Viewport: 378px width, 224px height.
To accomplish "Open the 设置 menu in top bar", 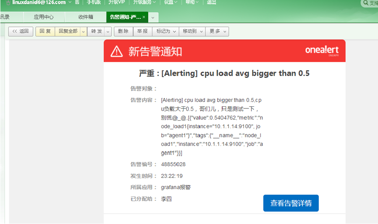I will (x=171, y=2).
